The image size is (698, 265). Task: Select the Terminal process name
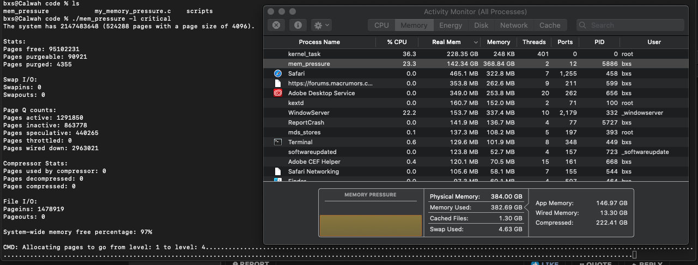tap(300, 142)
